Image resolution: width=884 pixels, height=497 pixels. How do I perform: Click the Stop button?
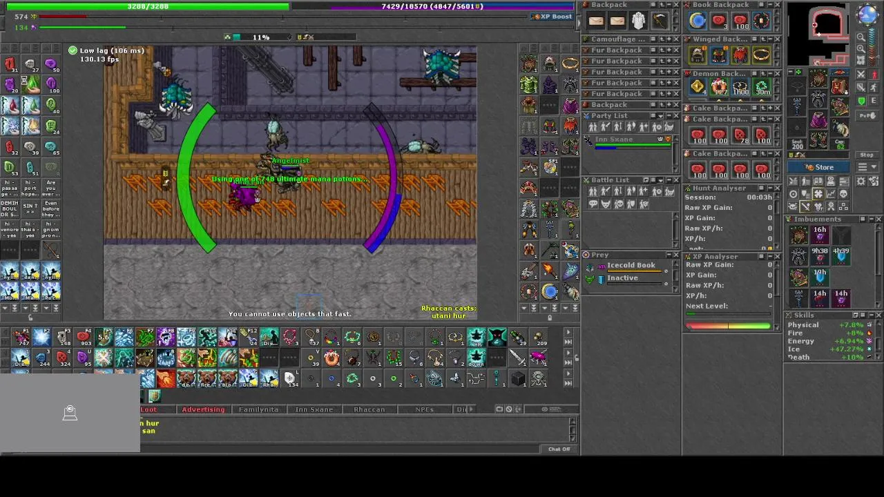pyautogui.click(x=867, y=155)
